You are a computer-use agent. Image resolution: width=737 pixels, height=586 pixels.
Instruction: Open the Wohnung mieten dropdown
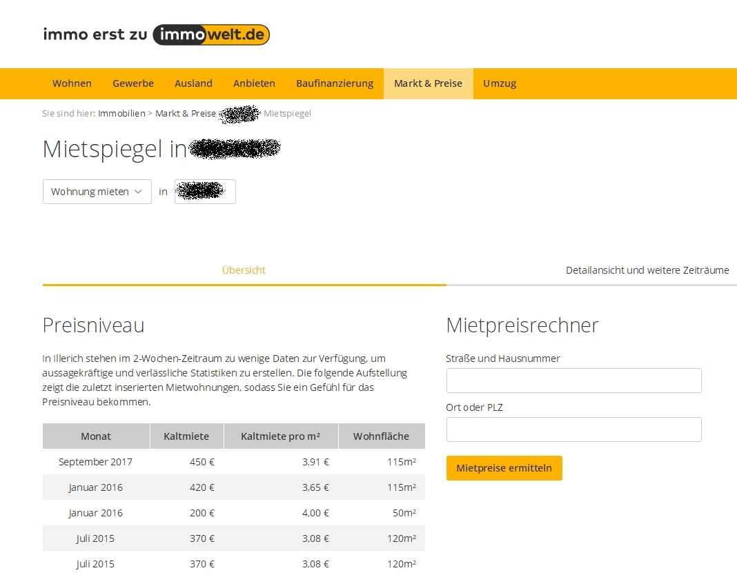(97, 192)
